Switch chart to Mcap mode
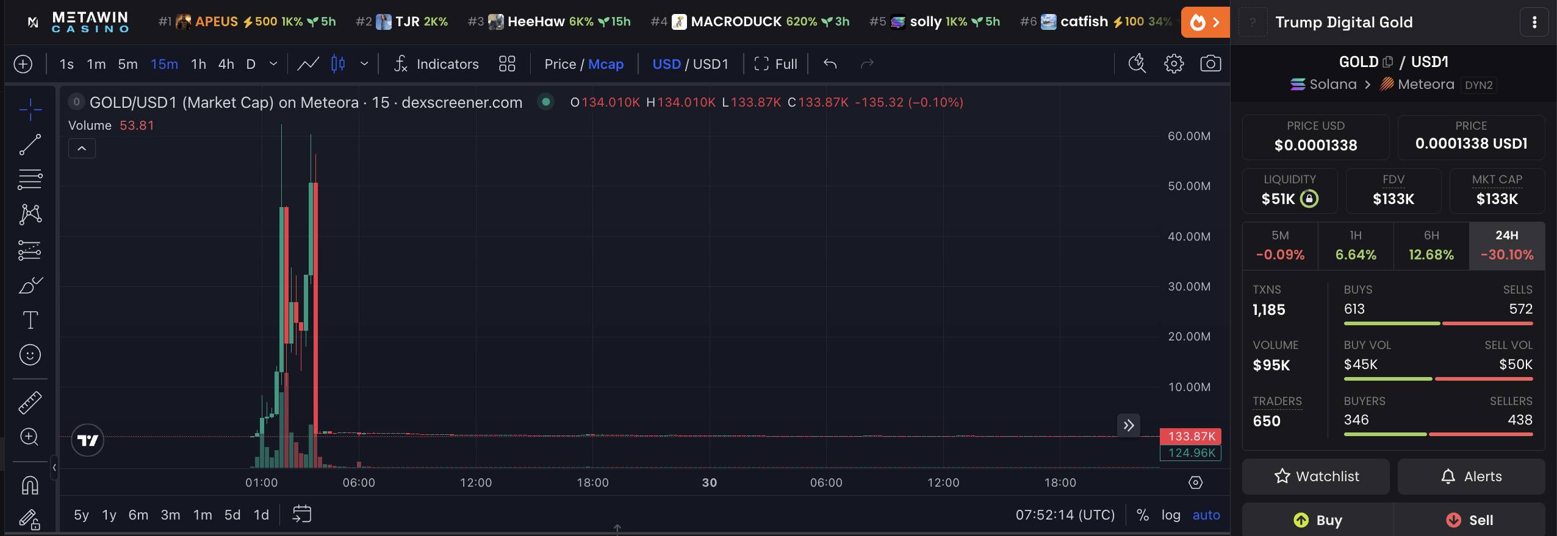The width and height of the screenshot is (1557, 536). tap(606, 64)
